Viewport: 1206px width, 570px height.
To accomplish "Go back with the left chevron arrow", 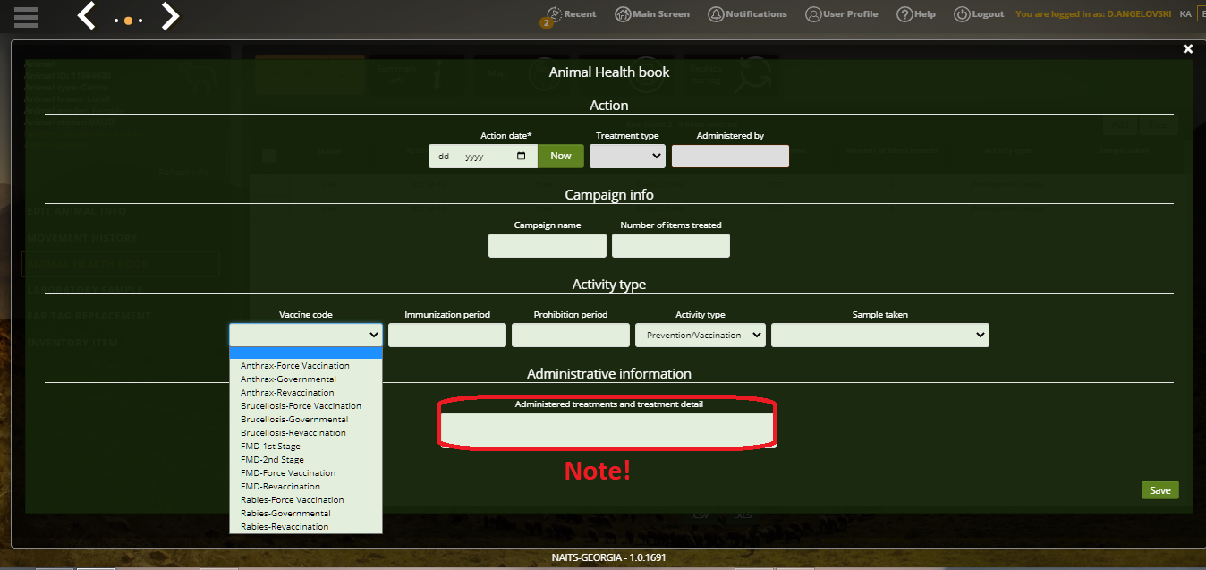I will point(87,15).
